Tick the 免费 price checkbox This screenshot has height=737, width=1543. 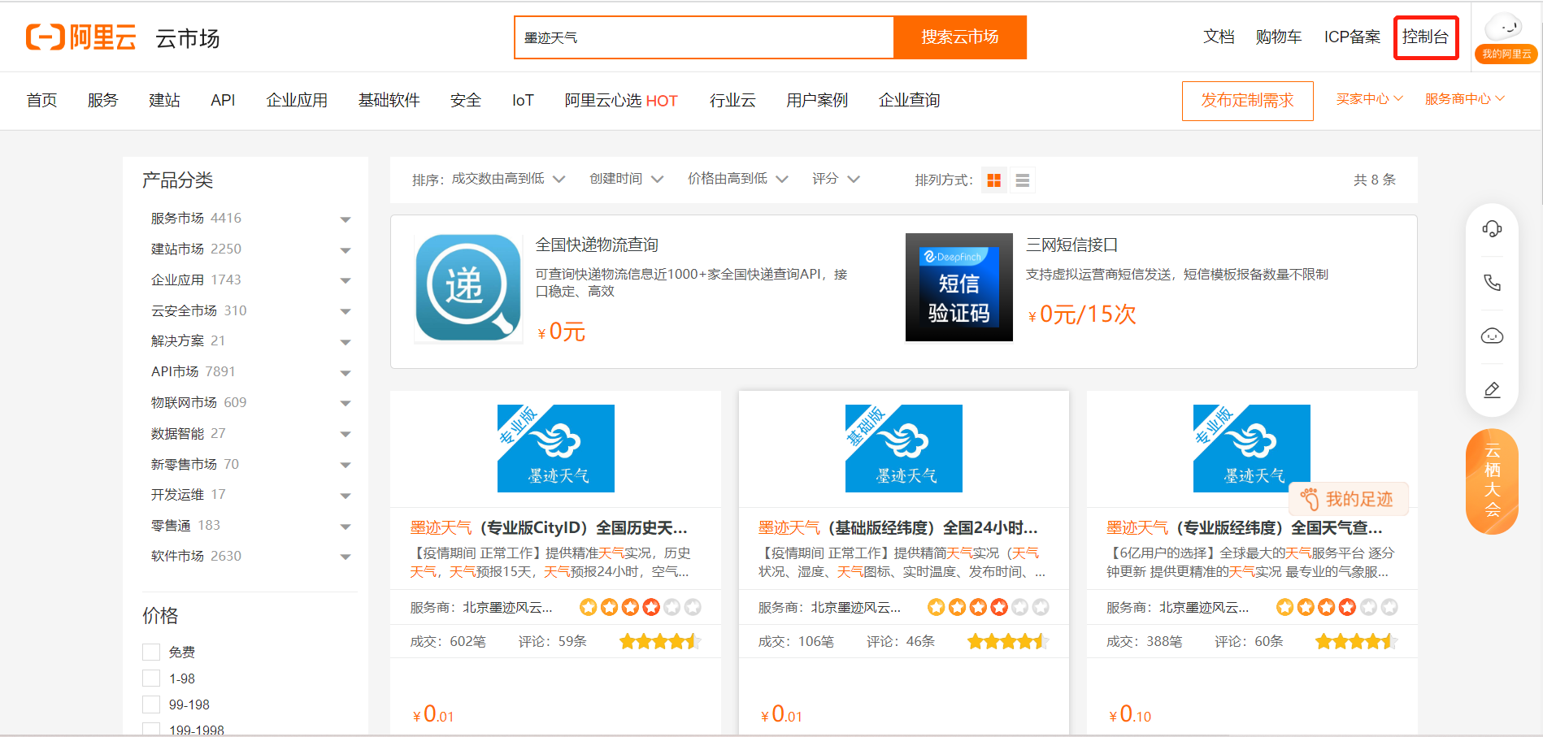(x=151, y=652)
